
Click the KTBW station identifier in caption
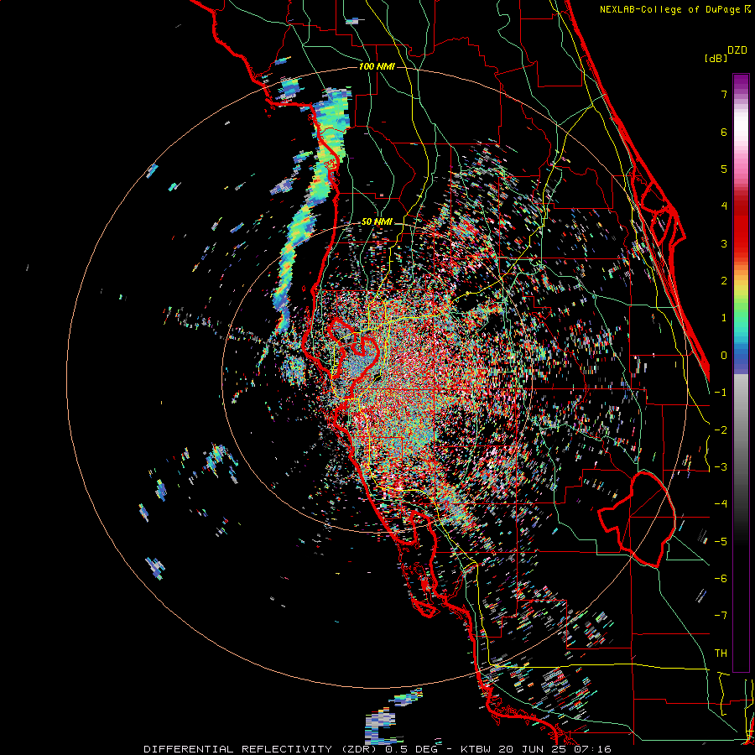476,749
